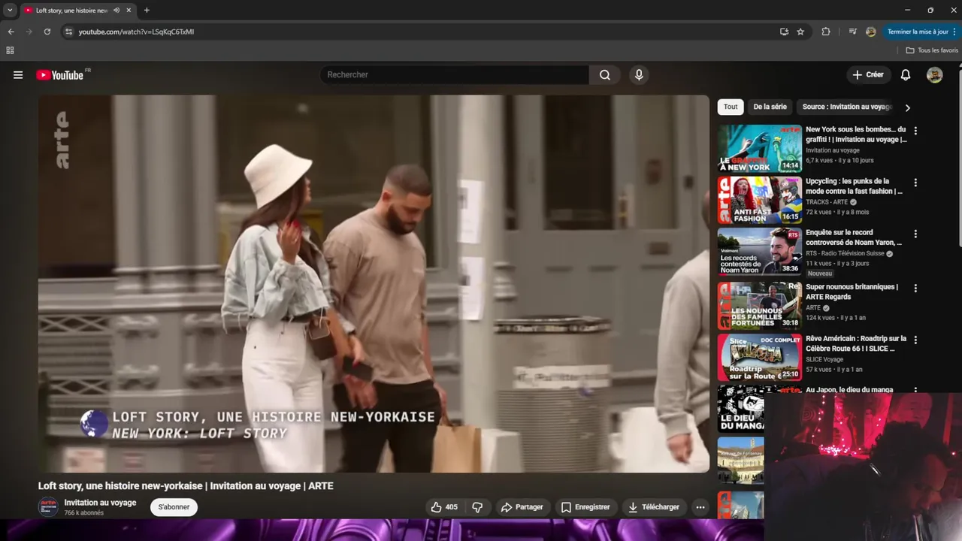Open the three-dot more actions under the video

click(x=700, y=507)
